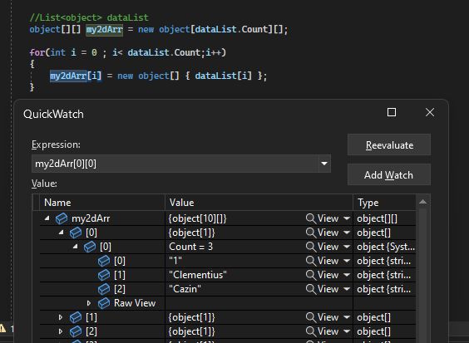Click dataList.Count in the for loop line
469x343 pixels.
pyautogui.click(x=164, y=52)
